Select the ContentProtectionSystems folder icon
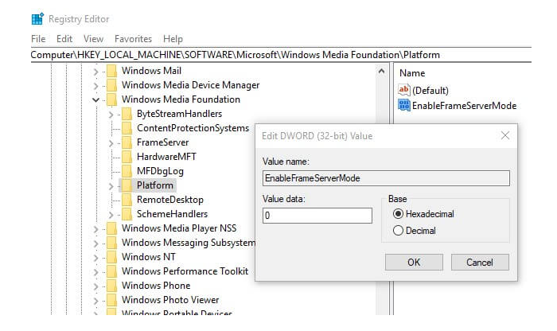Image resolution: width=557 pixels, height=331 pixels. (127, 128)
